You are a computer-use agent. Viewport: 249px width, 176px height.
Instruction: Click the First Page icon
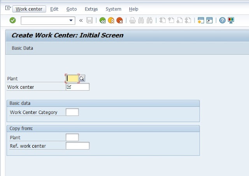pyautogui.click(x=163, y=21)
